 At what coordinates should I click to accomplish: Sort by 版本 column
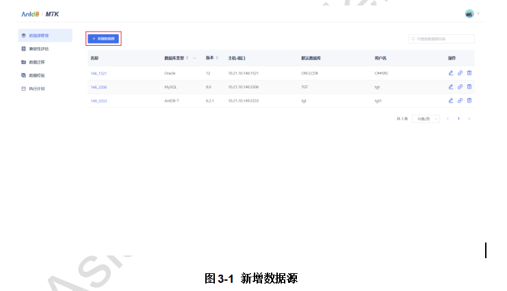[217, 58]
